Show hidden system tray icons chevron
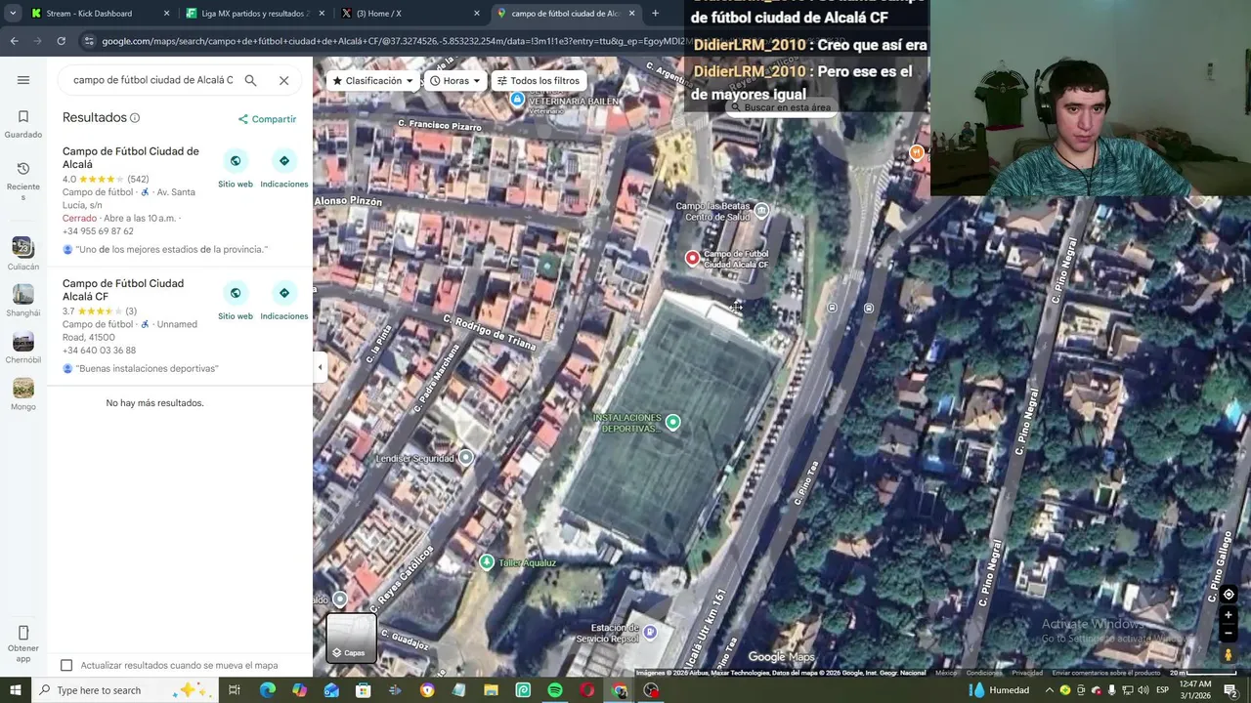Viewport: 1251px width, 703px height. 1050,690
